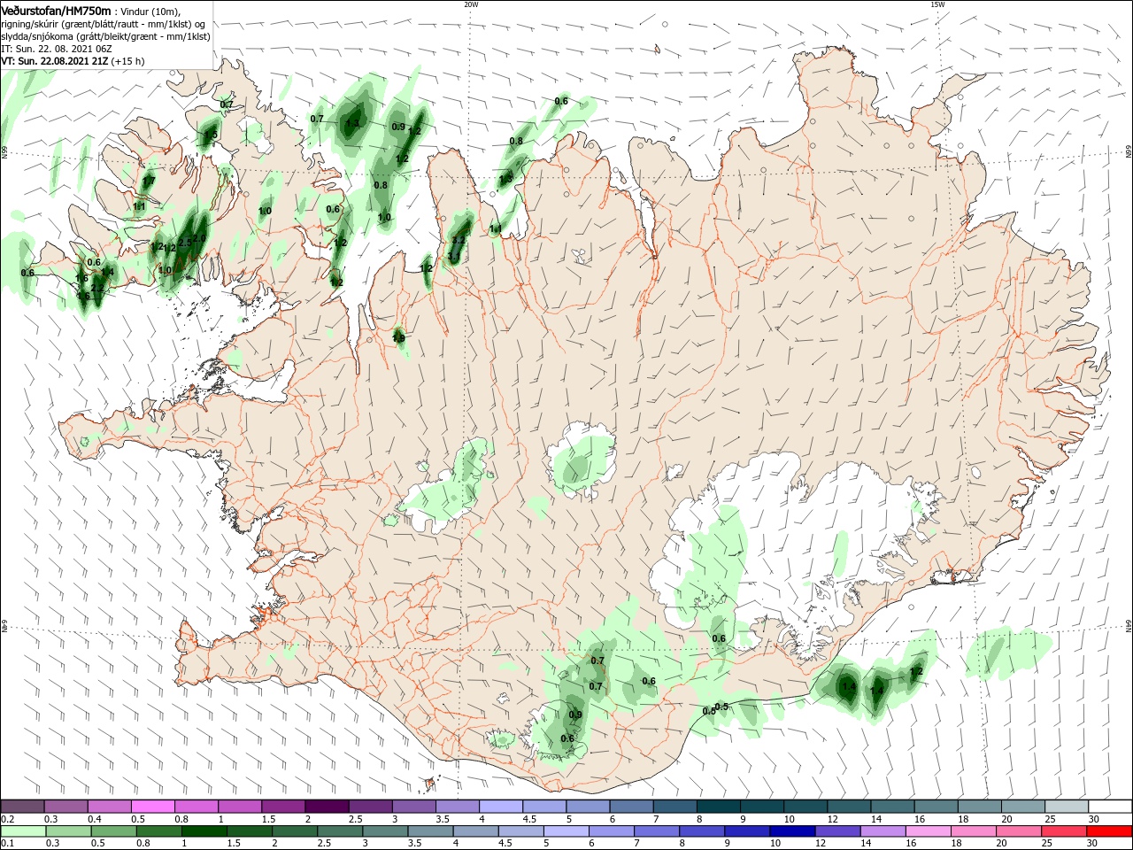Click the '20W' longitude label

pyautogui.click(x=471, y=4)
